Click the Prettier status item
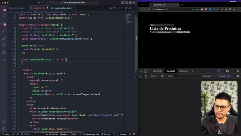241x136 pixels. pos(122,134)
